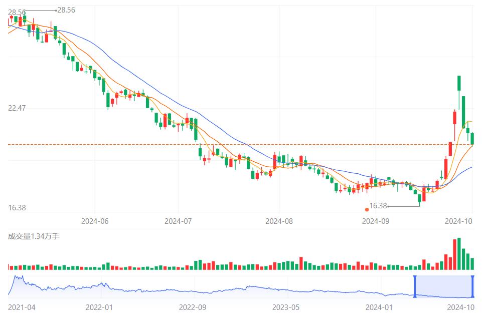
Task: Click the right handle of range selector
Action: pyautogui.click(x=473, y=286)
